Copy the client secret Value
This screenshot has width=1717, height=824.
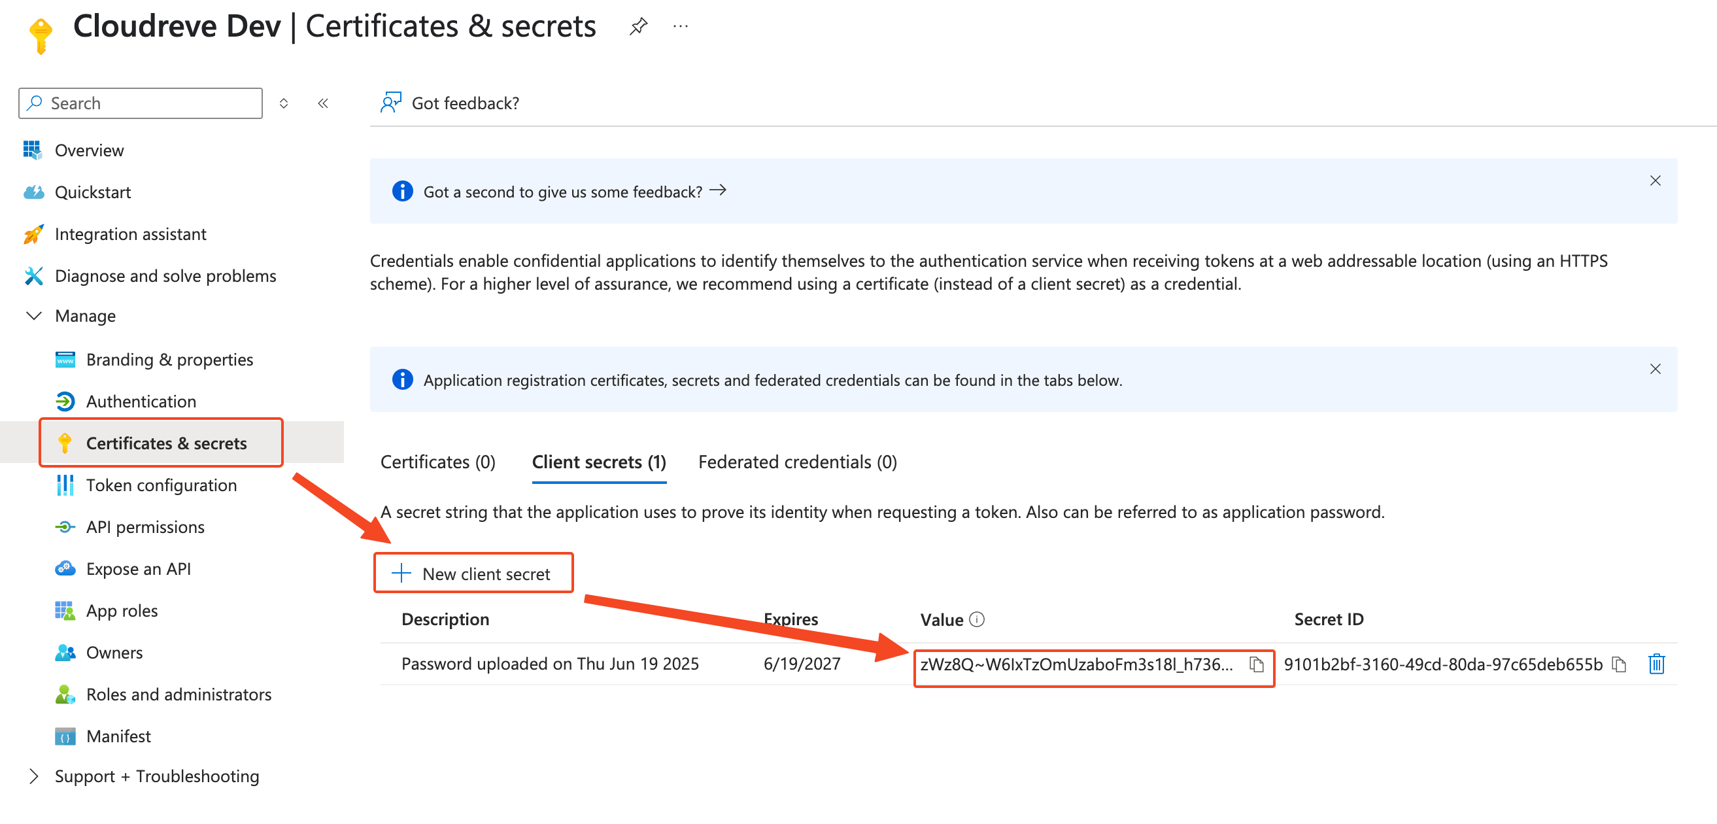coord(1256,664)
